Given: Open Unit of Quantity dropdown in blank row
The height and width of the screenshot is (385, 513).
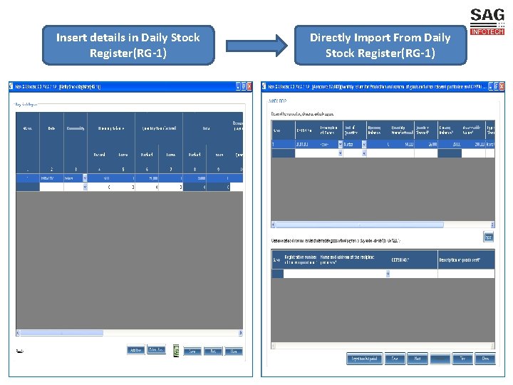Looking at the screenshot, I should [x=364, y=153].
